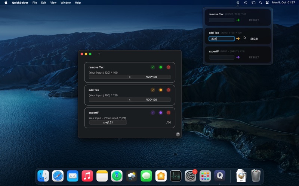Viewport: 299px width, 186px height.
Task: Click the purple arrow in expertF popup row
Action: click(x=238, y=57)
